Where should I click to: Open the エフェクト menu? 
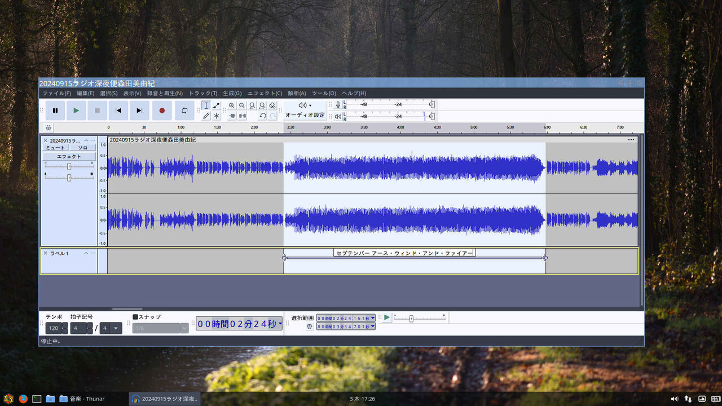click(x=265, y=93)
